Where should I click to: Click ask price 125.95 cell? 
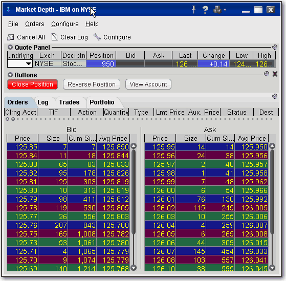(160, 147)
